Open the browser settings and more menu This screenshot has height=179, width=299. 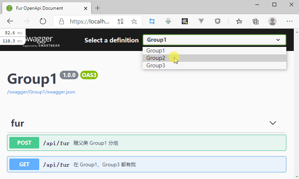click(x=289, y=21)
